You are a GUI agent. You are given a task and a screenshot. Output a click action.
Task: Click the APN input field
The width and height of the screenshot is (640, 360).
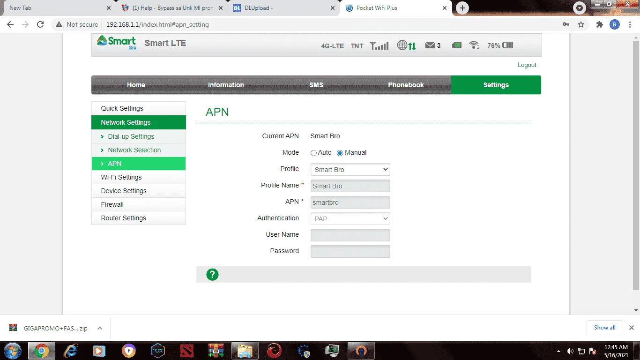(350, 202)
